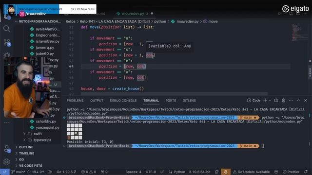
Task: Click the ports forwarded 0 indicator
Action: [x=104, y=172]
